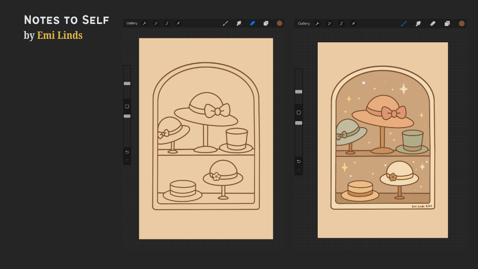Redo using the right window sidebar arrow

299,170
